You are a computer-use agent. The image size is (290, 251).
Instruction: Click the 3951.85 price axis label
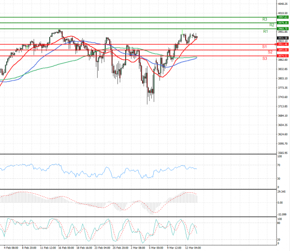(283, 32)
